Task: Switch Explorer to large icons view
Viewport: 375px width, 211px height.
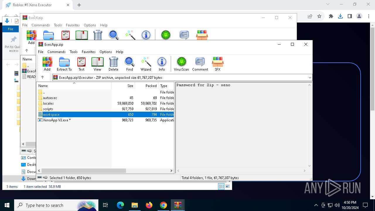Action: (x=228, y=186)
